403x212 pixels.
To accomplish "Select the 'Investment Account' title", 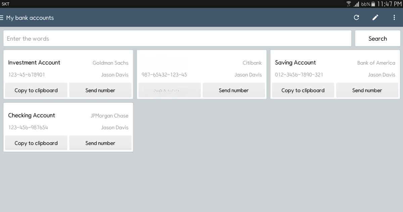I will pos(34,63).
